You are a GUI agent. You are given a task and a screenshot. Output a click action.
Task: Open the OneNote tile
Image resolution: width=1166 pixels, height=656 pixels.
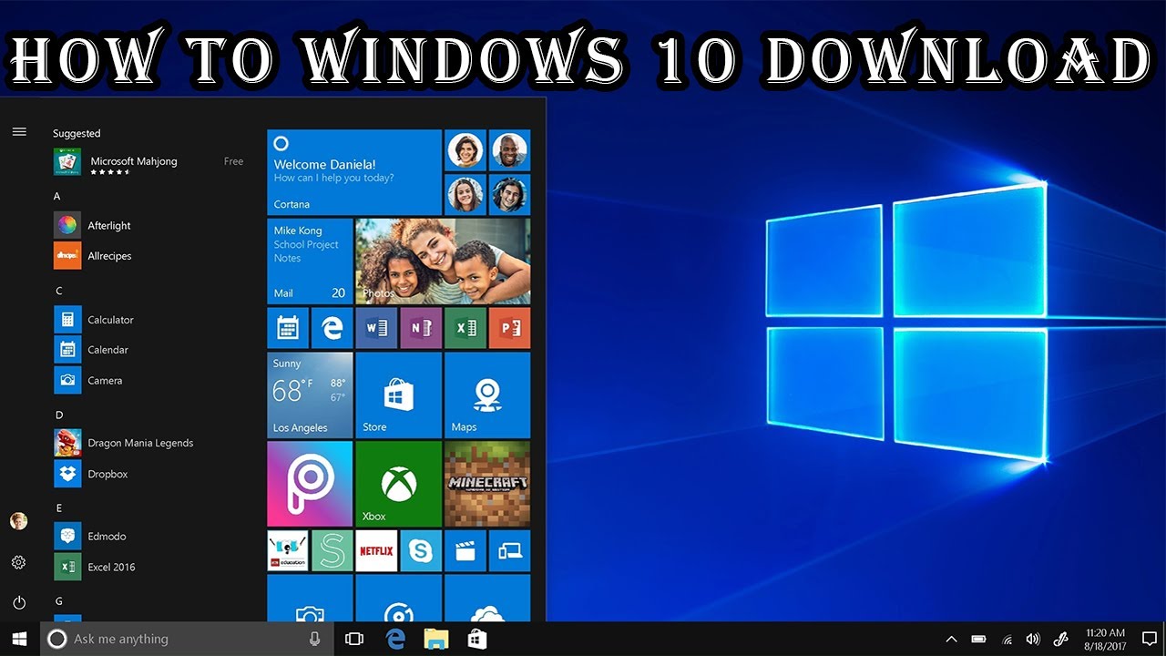[421, 328]
